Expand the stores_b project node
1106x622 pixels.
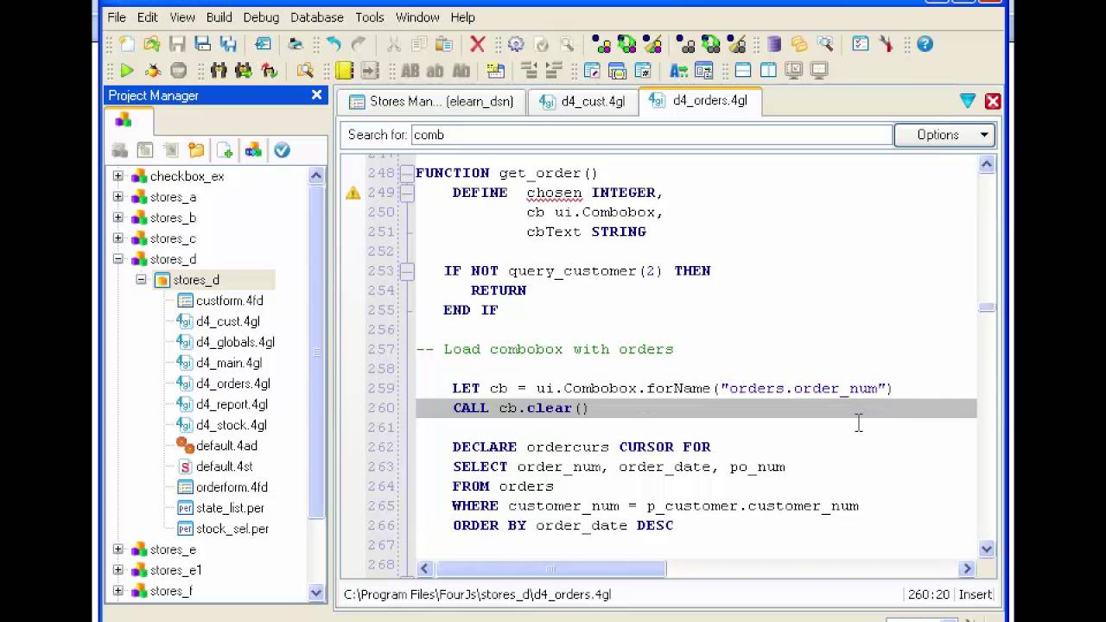click(x=118, y=218)
